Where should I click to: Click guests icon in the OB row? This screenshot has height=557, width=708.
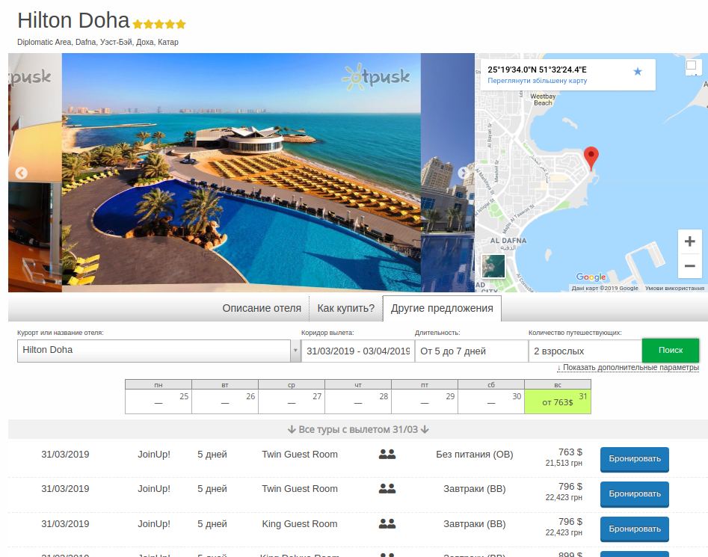pyautogui.click(x=387, y=455)
